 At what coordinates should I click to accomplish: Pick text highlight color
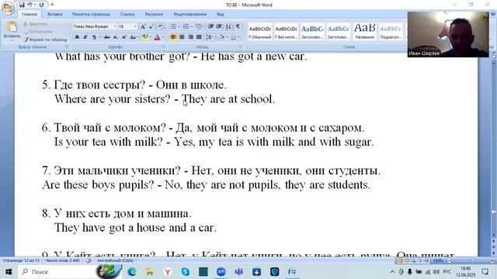point(145,37)
